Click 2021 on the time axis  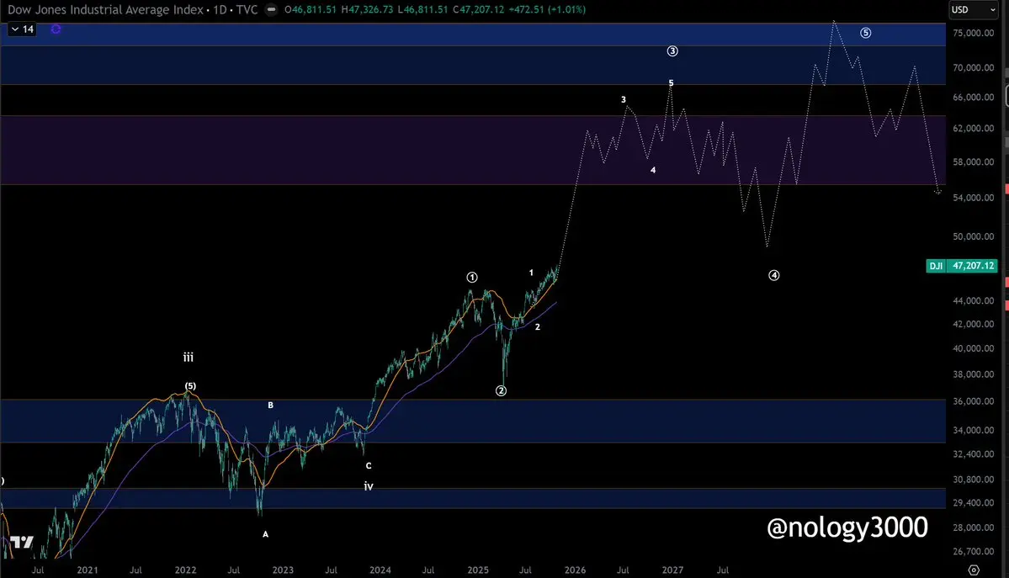[88, 570]
